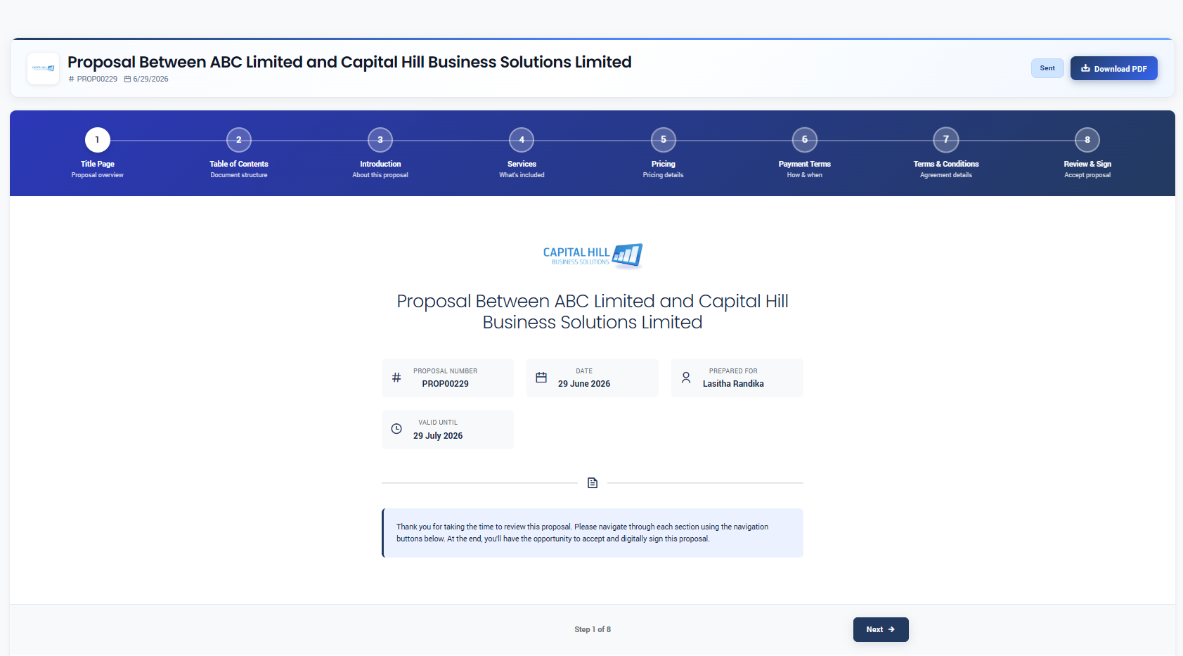Click the header hash icon beside PROP00229
Image resolution: width=1183 pixels, height=656 pixels.
click(71, 79)
